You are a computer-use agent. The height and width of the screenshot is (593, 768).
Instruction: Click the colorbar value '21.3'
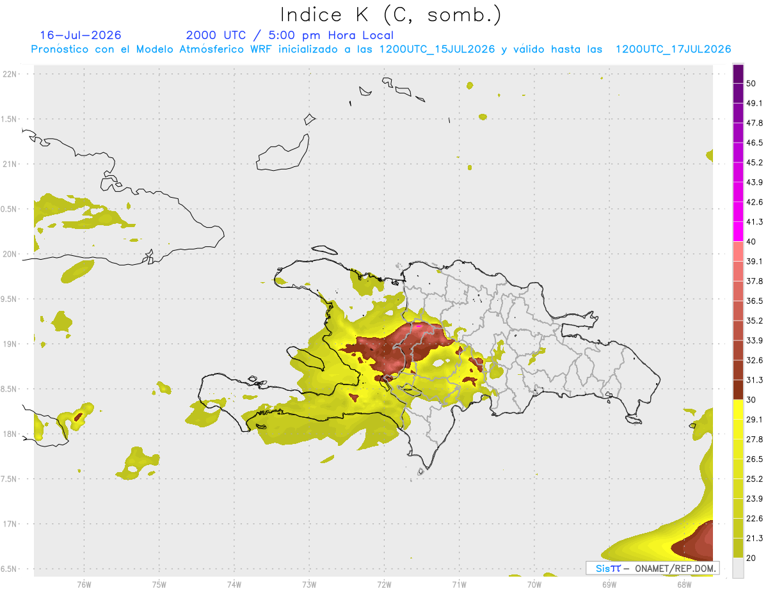[x=755, y=538]
